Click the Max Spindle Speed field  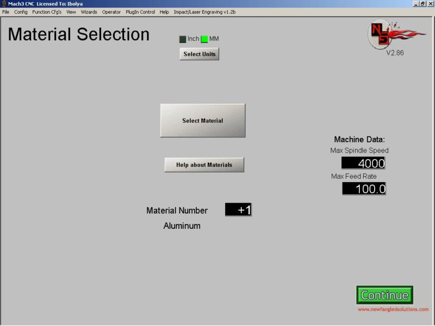[x=363, y=164]
